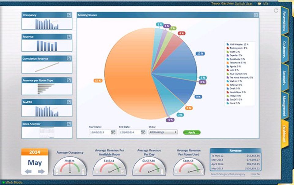Go to previous month with left arrow
Screen dimensions: 294x185
28,171
